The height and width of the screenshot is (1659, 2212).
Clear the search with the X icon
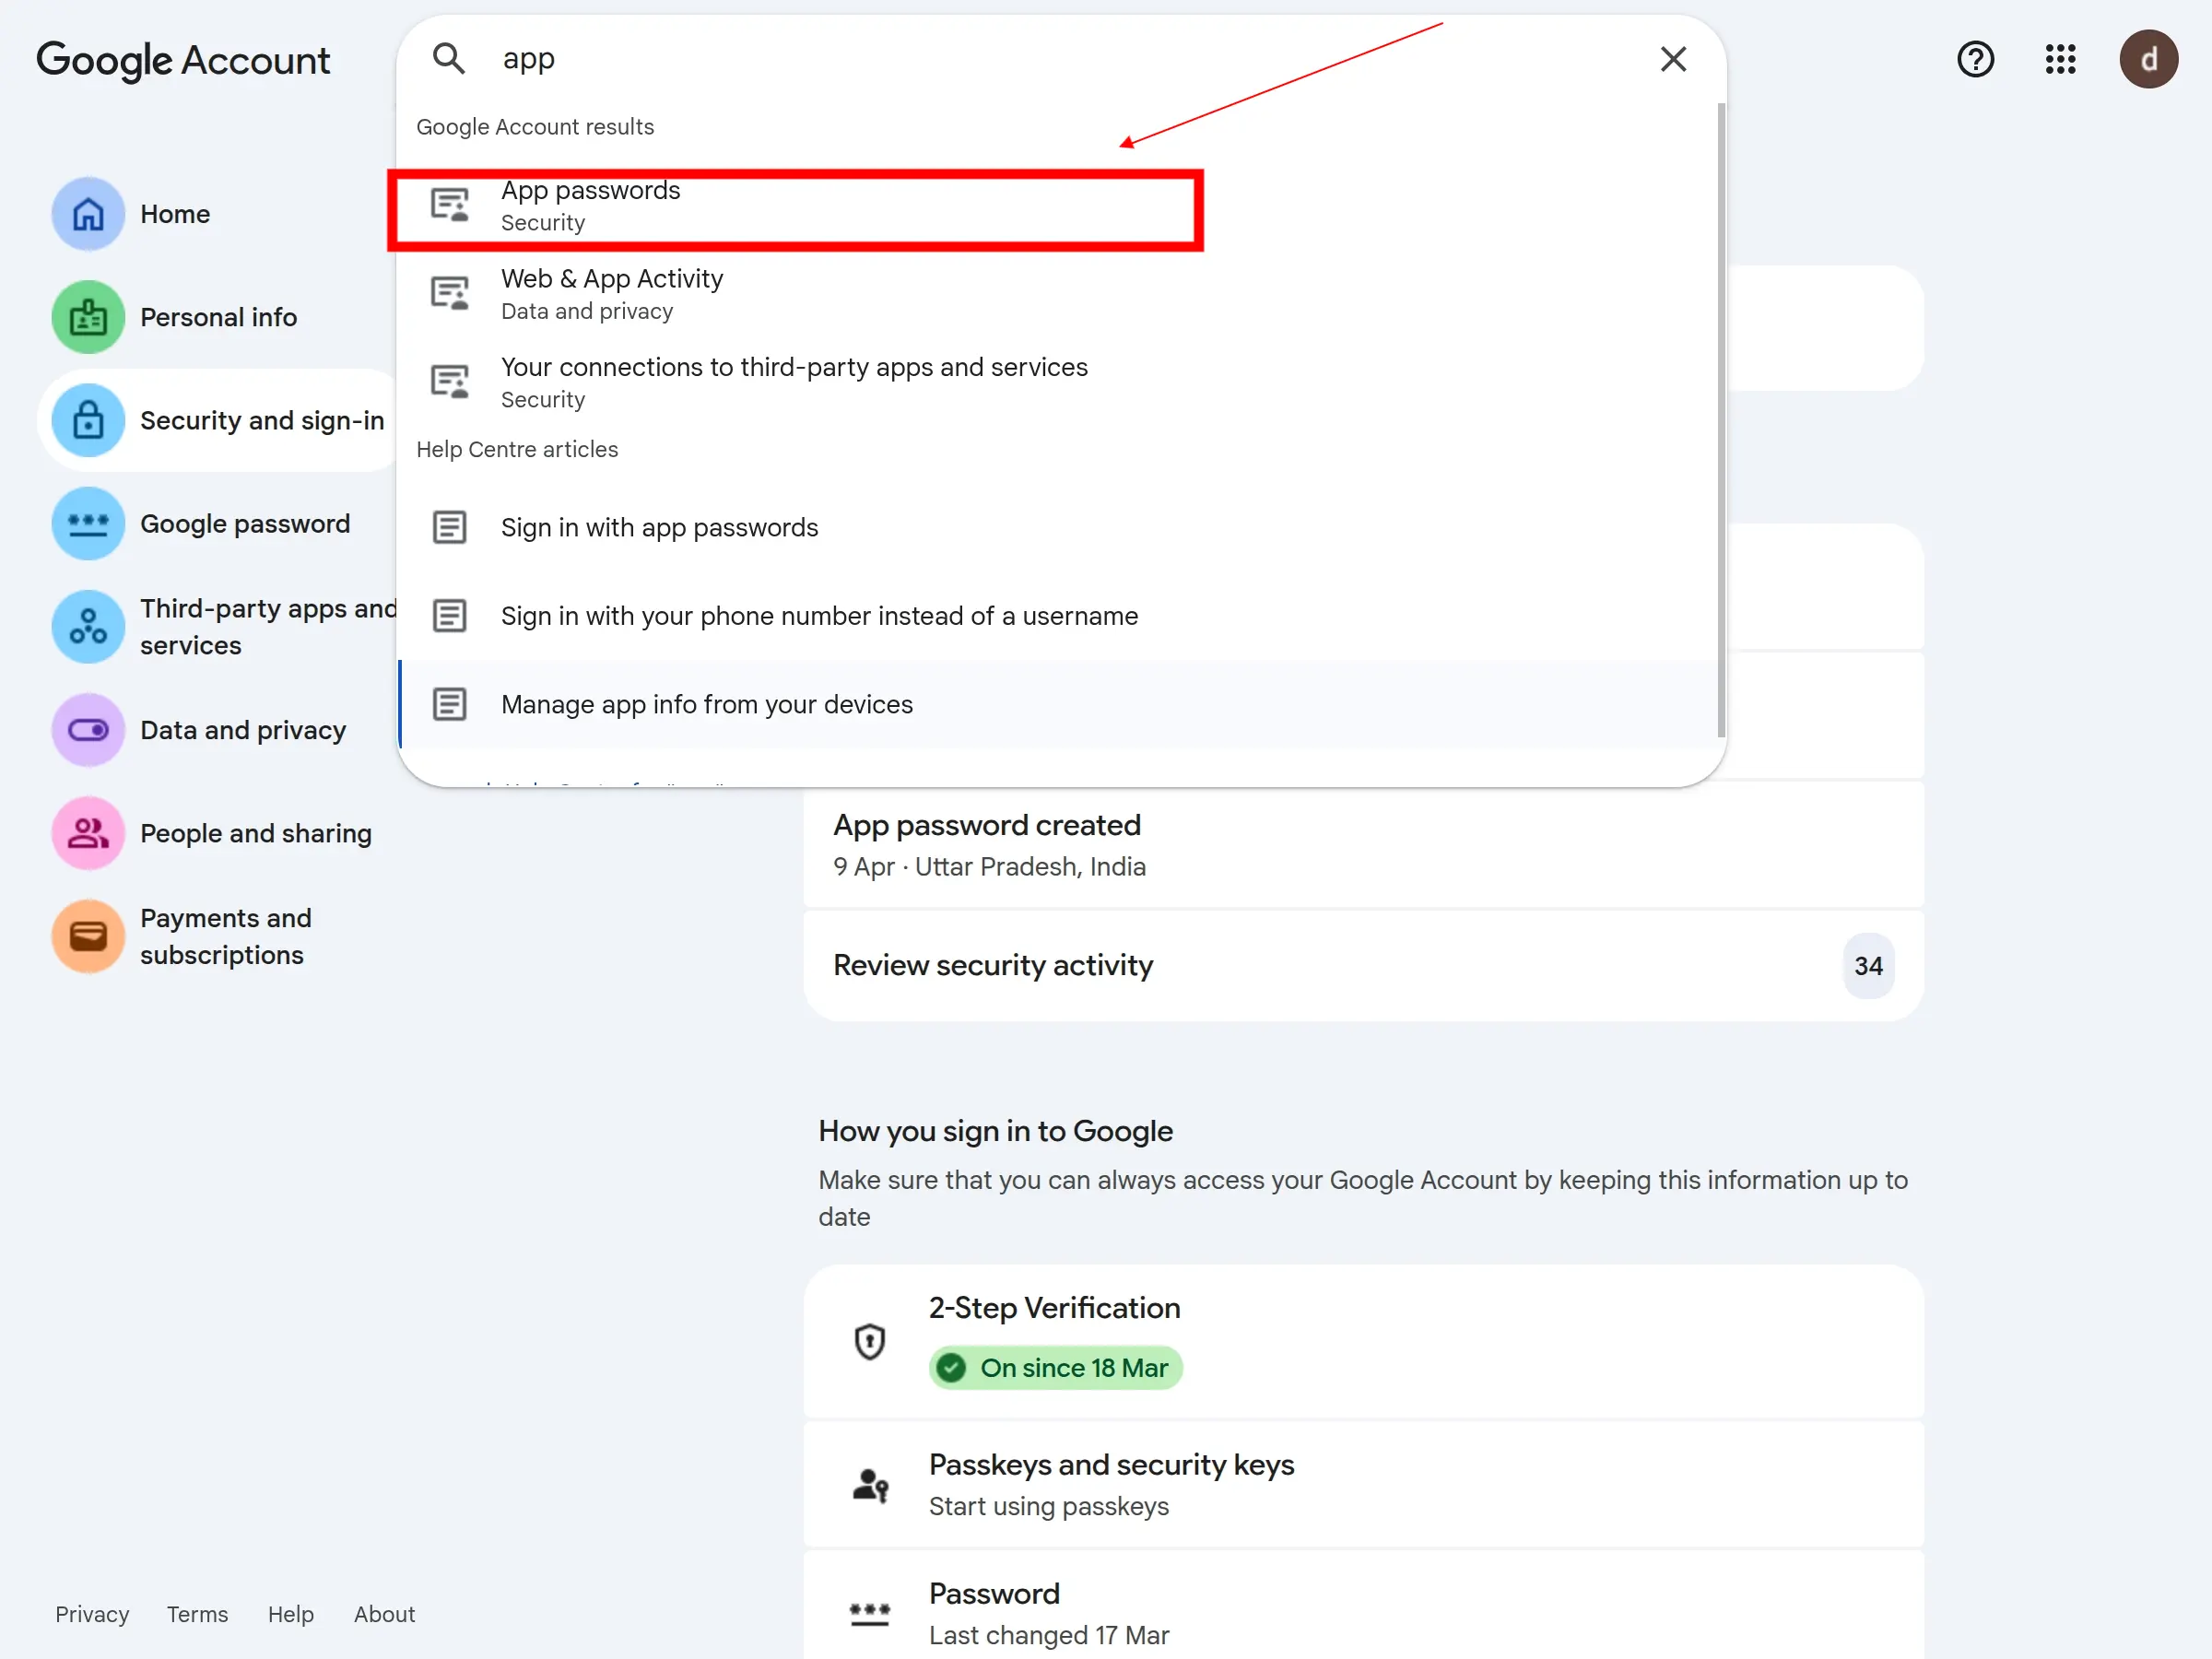pyautogui.click(x=1673, y=59)
